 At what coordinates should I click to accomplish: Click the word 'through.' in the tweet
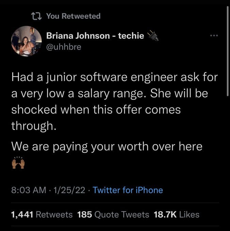pos(34,126)
